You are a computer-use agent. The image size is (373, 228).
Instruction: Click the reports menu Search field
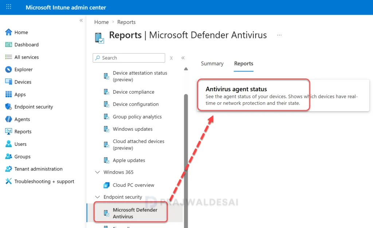tap(129, 58)
